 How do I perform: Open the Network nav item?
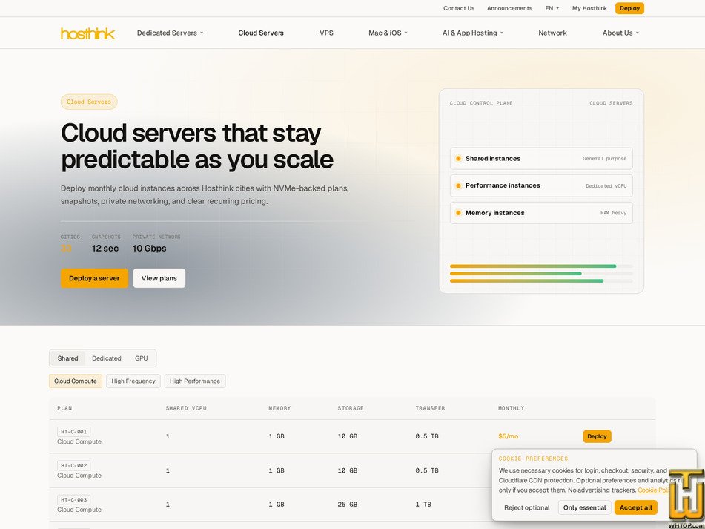pyautogui.click(x=552, y=33)
